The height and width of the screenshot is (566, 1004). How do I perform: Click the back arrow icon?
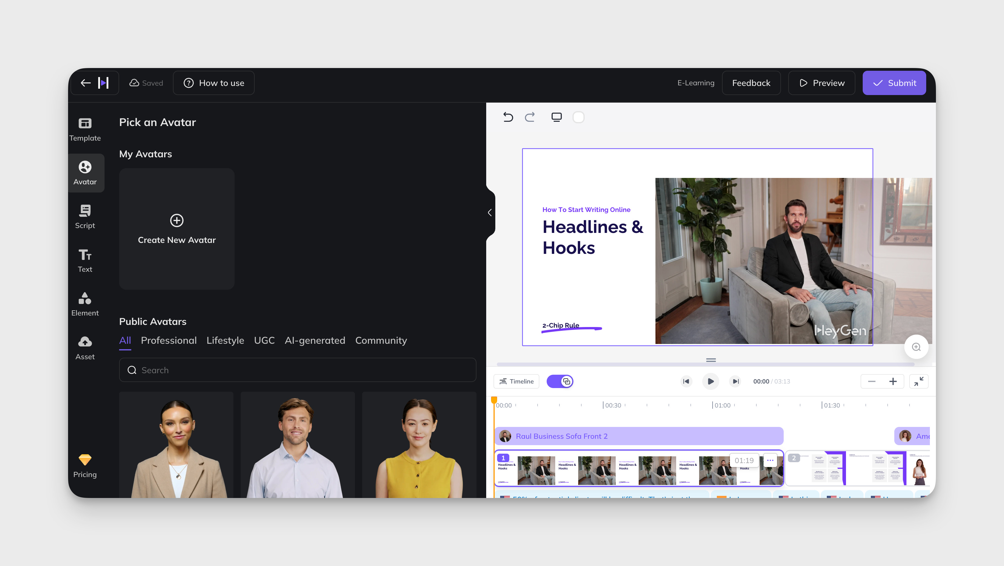pyautogui.click(x=85, y=83)
